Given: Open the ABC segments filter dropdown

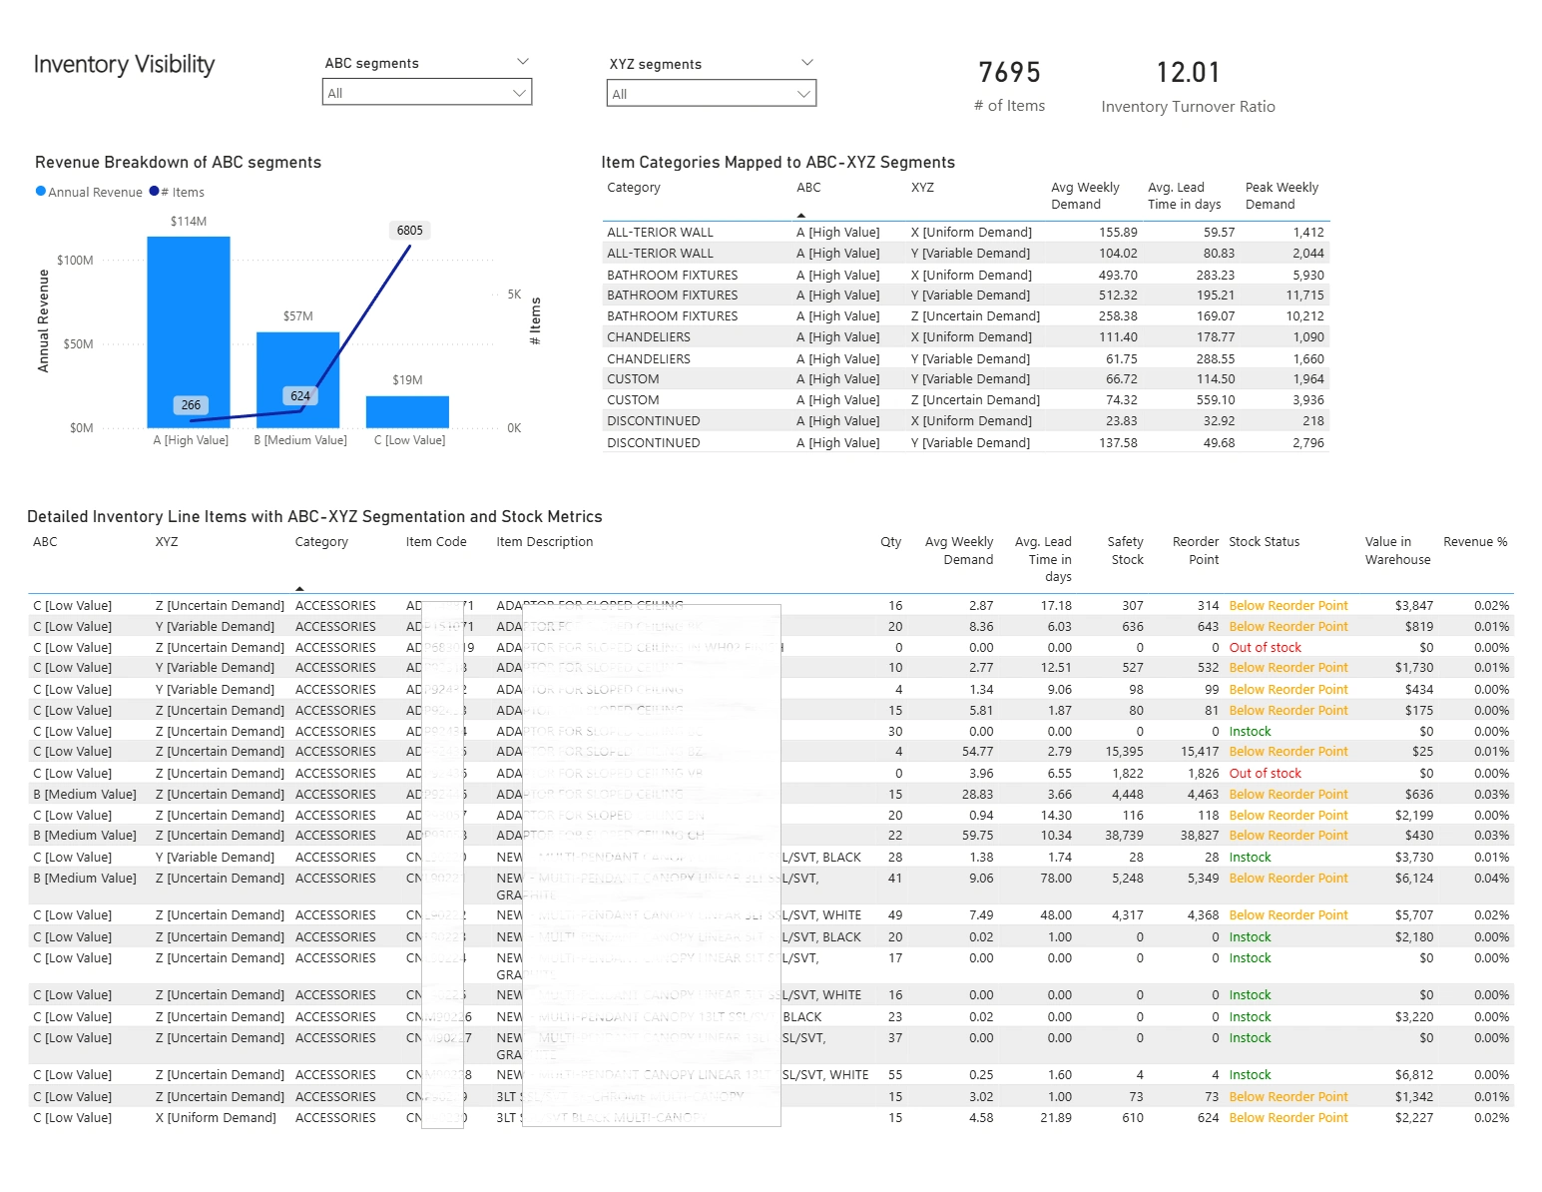Looking at the screenshot, I should click(x=426, y=92).
